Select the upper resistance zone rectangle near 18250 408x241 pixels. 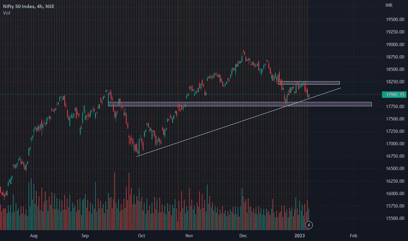click(x=309, y=83)
